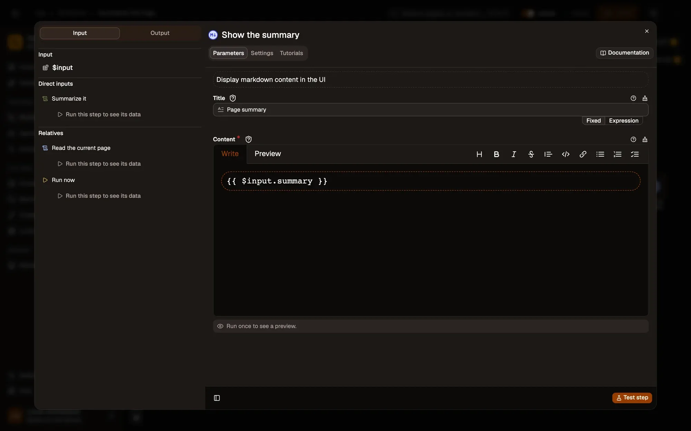Open help for the Content field
Viewport: 691px width, 431px height.
tap(633, 139)
